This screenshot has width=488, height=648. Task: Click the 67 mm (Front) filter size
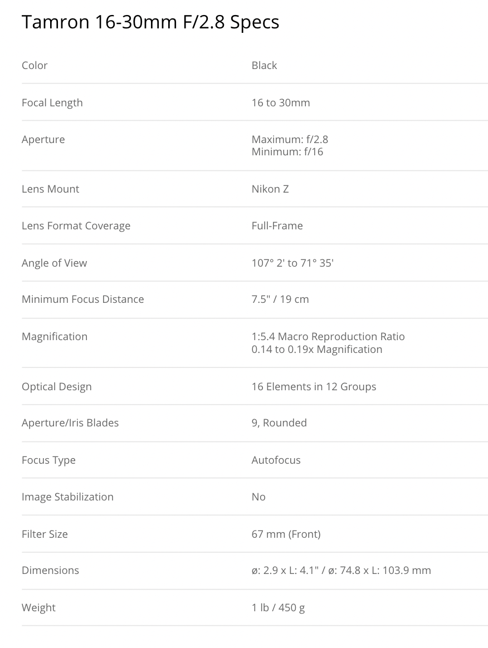[286, 534]
